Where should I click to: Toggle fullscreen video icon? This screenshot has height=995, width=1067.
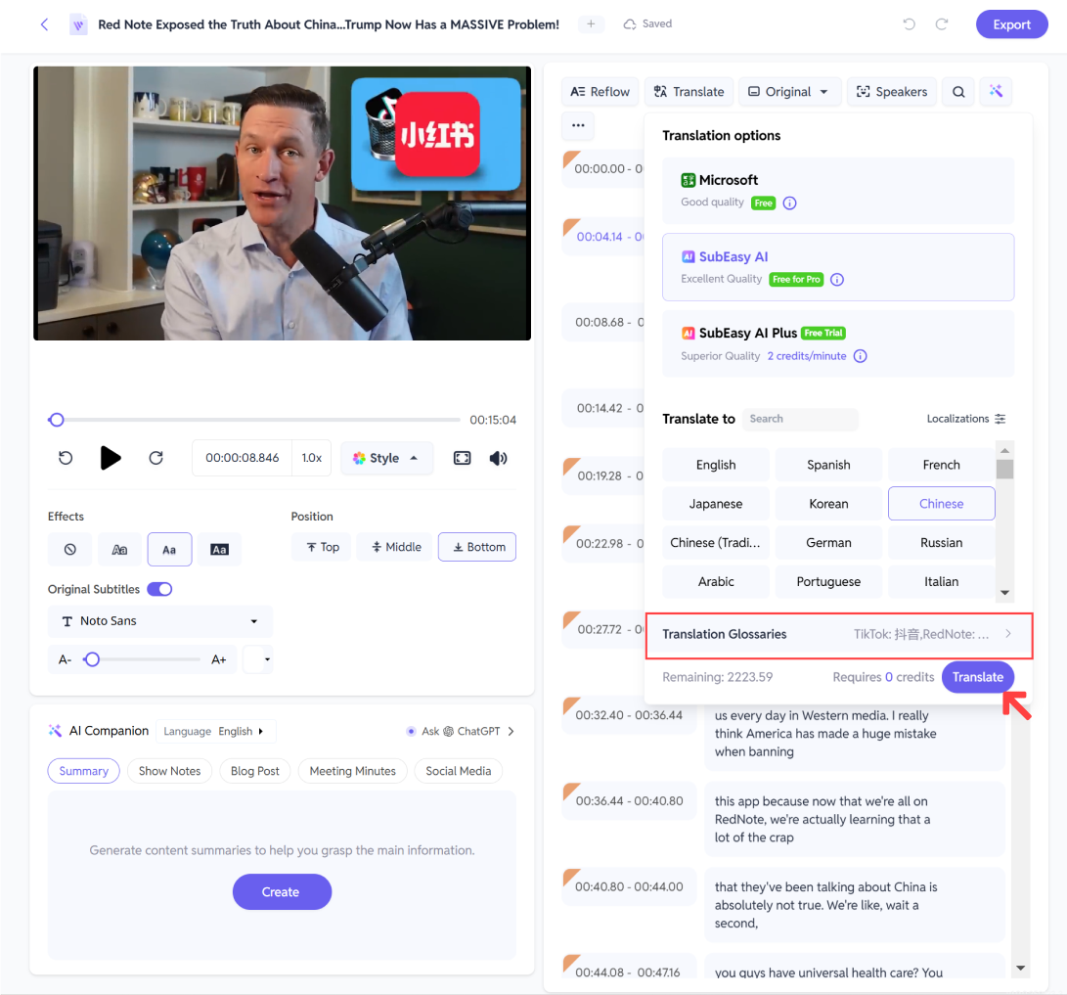(462, 458)
